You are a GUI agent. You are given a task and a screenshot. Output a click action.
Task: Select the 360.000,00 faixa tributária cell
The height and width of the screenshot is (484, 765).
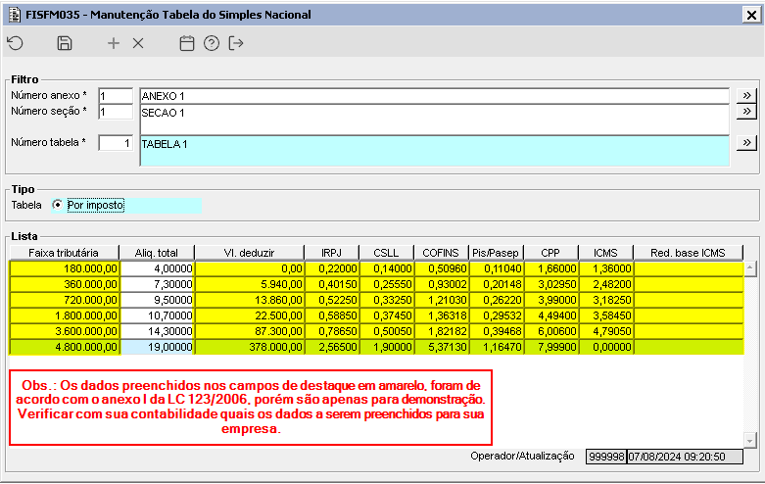65,284
